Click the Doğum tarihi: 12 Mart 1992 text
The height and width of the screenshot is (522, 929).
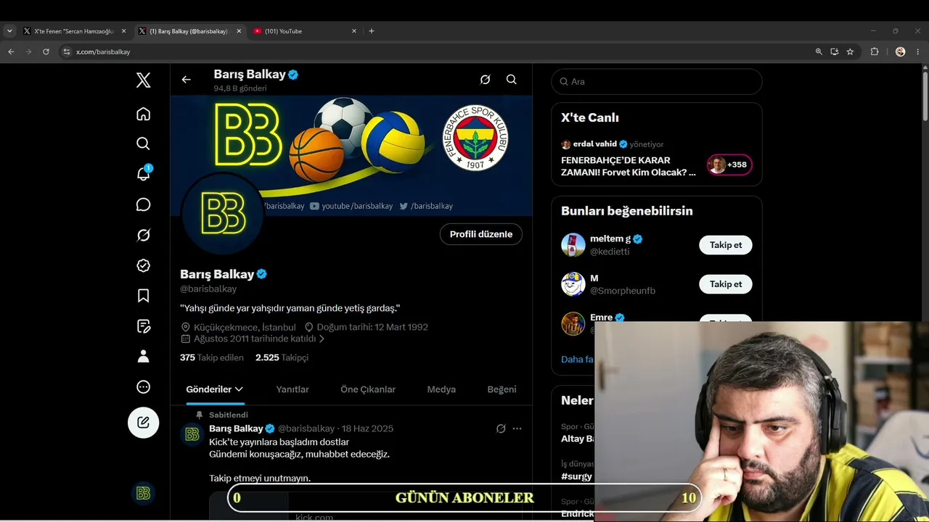tap(372, 327)
